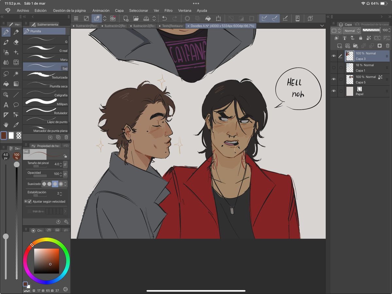This screenshot has height=294, width=392.
Task: Hide Capa 3 layer with eye icon
Action: click(x=334, y=56)
